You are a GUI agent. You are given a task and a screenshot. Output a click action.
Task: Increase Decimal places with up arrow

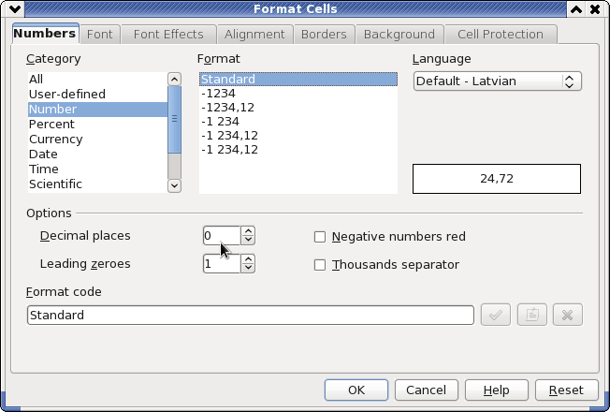point(248,231)
